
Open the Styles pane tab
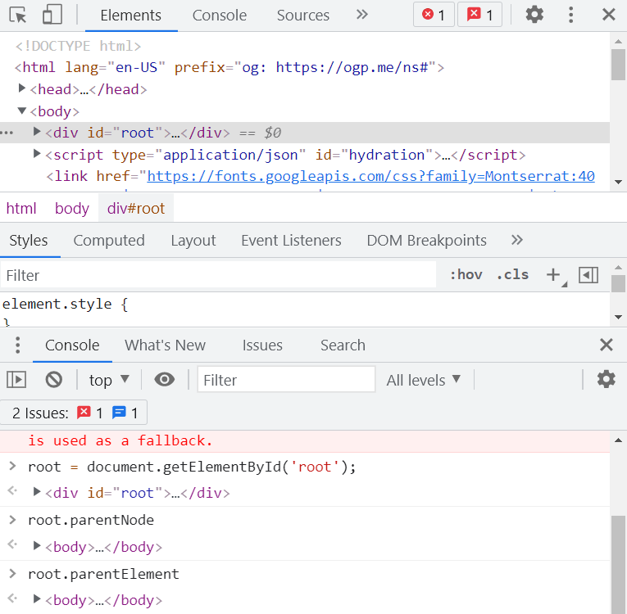tap(29, 241)
